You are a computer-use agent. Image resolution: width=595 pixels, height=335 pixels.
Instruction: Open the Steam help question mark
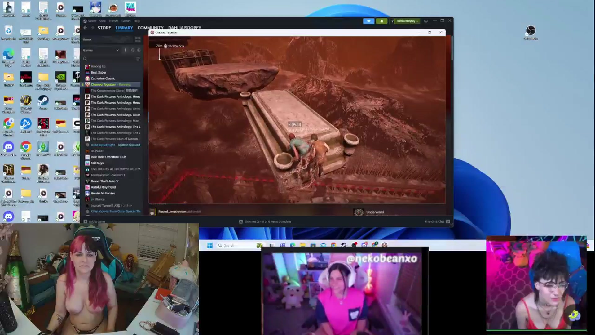click(x=392, y=21)
